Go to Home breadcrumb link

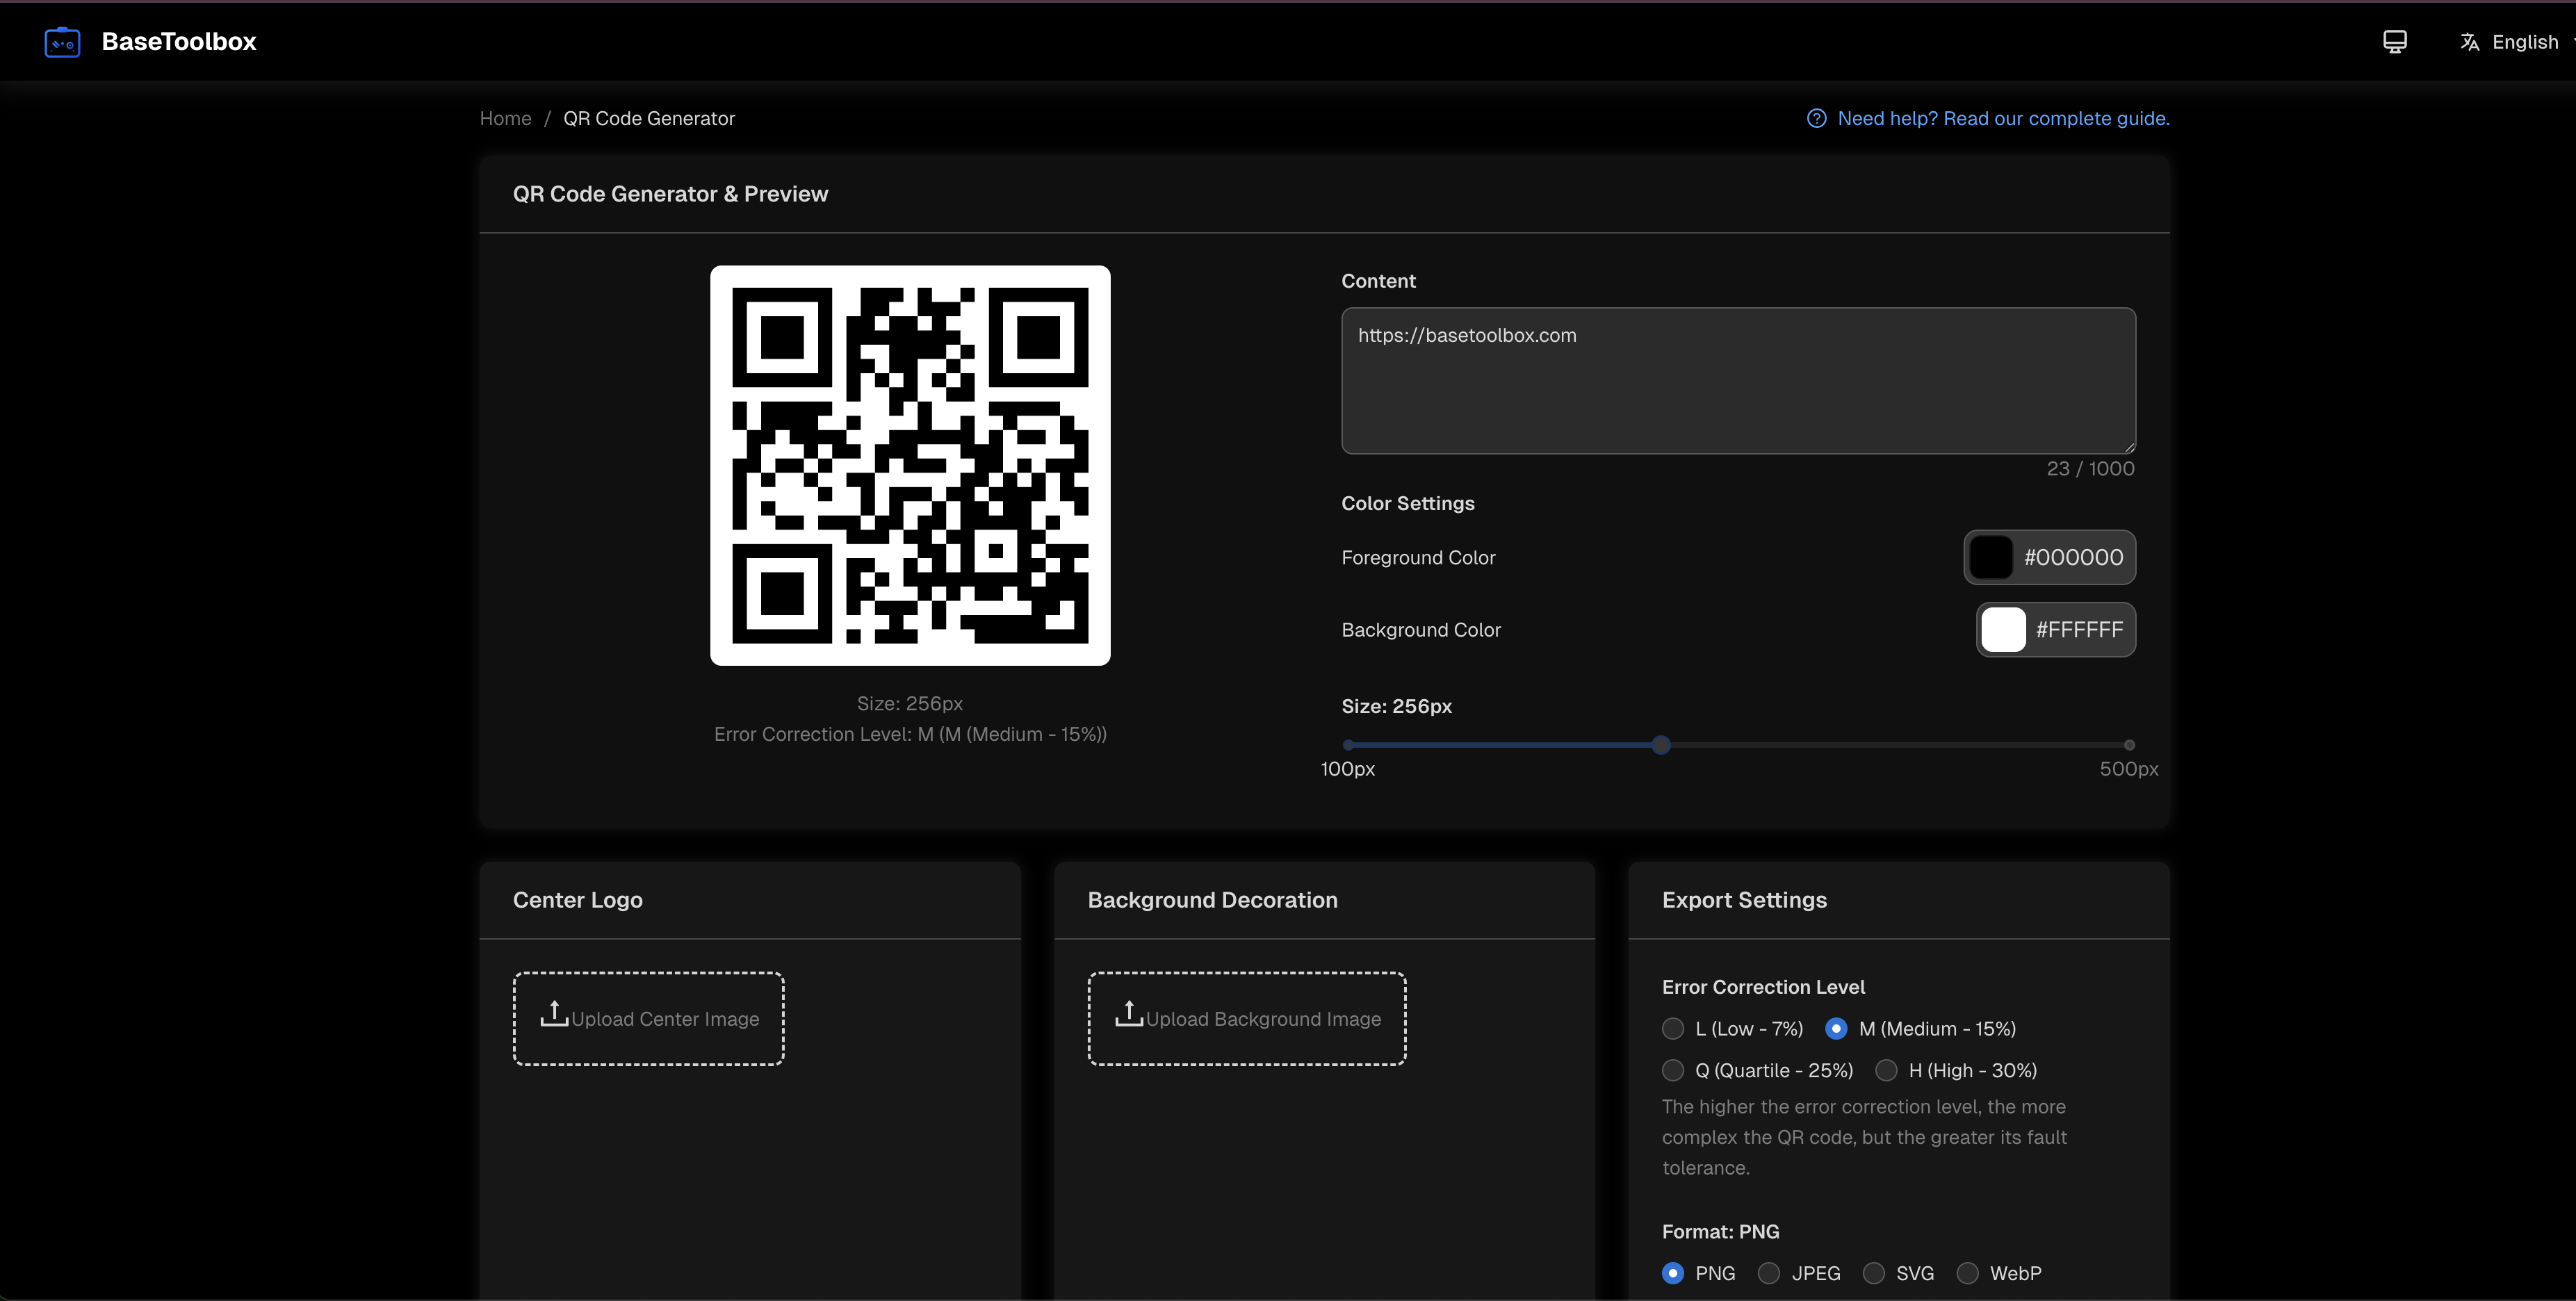point(505,119)
